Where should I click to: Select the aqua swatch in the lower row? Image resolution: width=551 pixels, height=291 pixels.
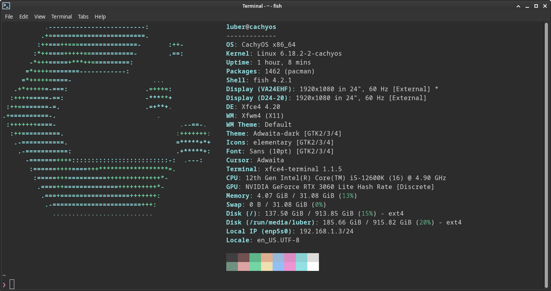[x=302, y=266]
